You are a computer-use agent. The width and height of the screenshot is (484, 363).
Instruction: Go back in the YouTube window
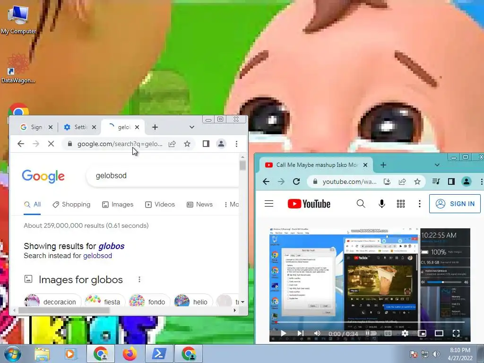(x=266, y=181)
